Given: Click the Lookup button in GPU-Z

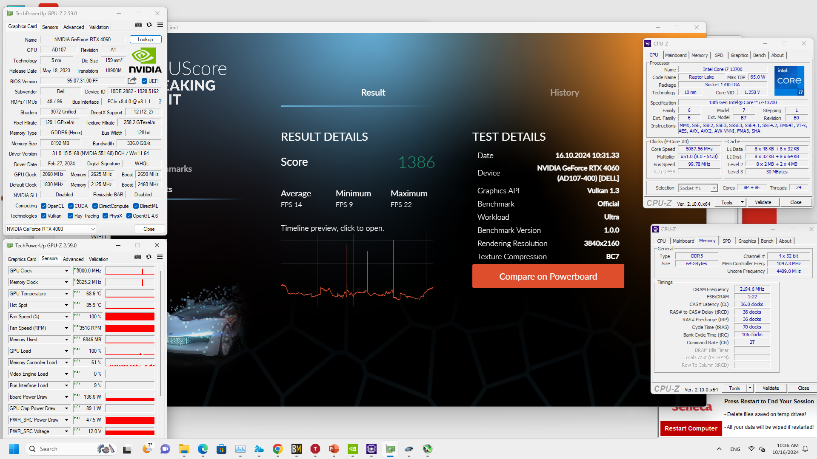Looking at the screenshot, I should (146, 40).
